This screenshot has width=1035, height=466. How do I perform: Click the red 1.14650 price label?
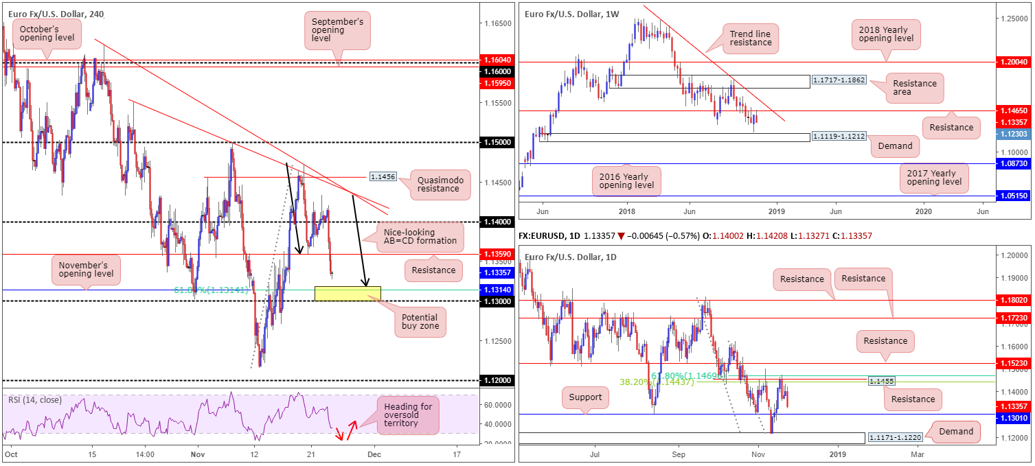(1013, 110)
